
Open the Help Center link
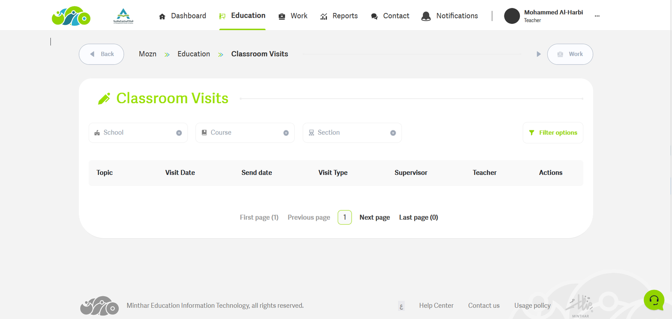[x=436, y=306]
